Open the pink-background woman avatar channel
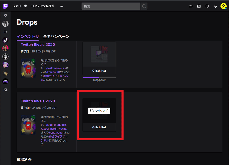The height and width of the screenshot is (165, 229). 5,48
